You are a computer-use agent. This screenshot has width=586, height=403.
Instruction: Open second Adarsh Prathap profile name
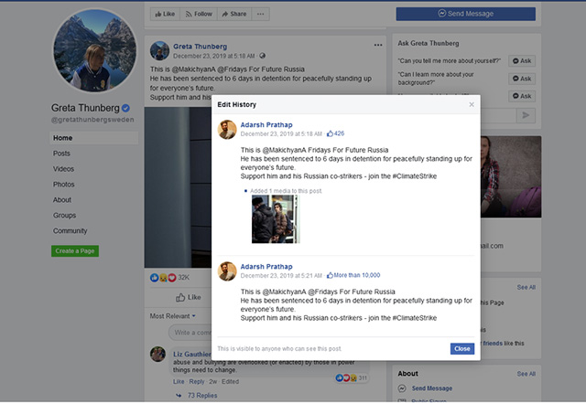tap(266, 267)
